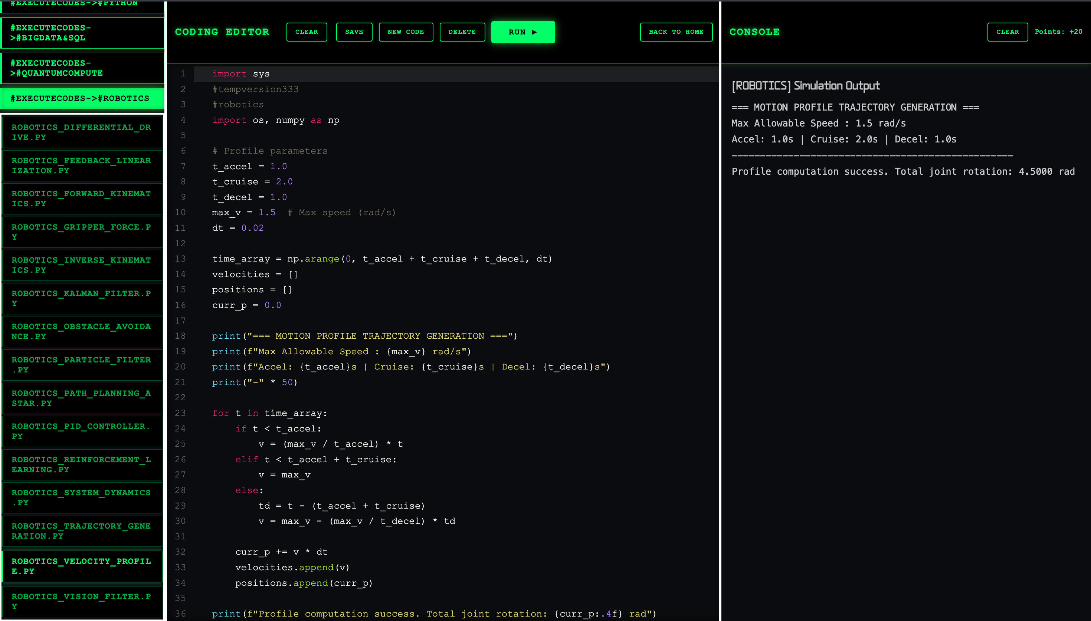Click the 'velocities.append(v)' code line
This screenshot has width=1091, height=621.
pyautogui.click(x=292, y=567)
